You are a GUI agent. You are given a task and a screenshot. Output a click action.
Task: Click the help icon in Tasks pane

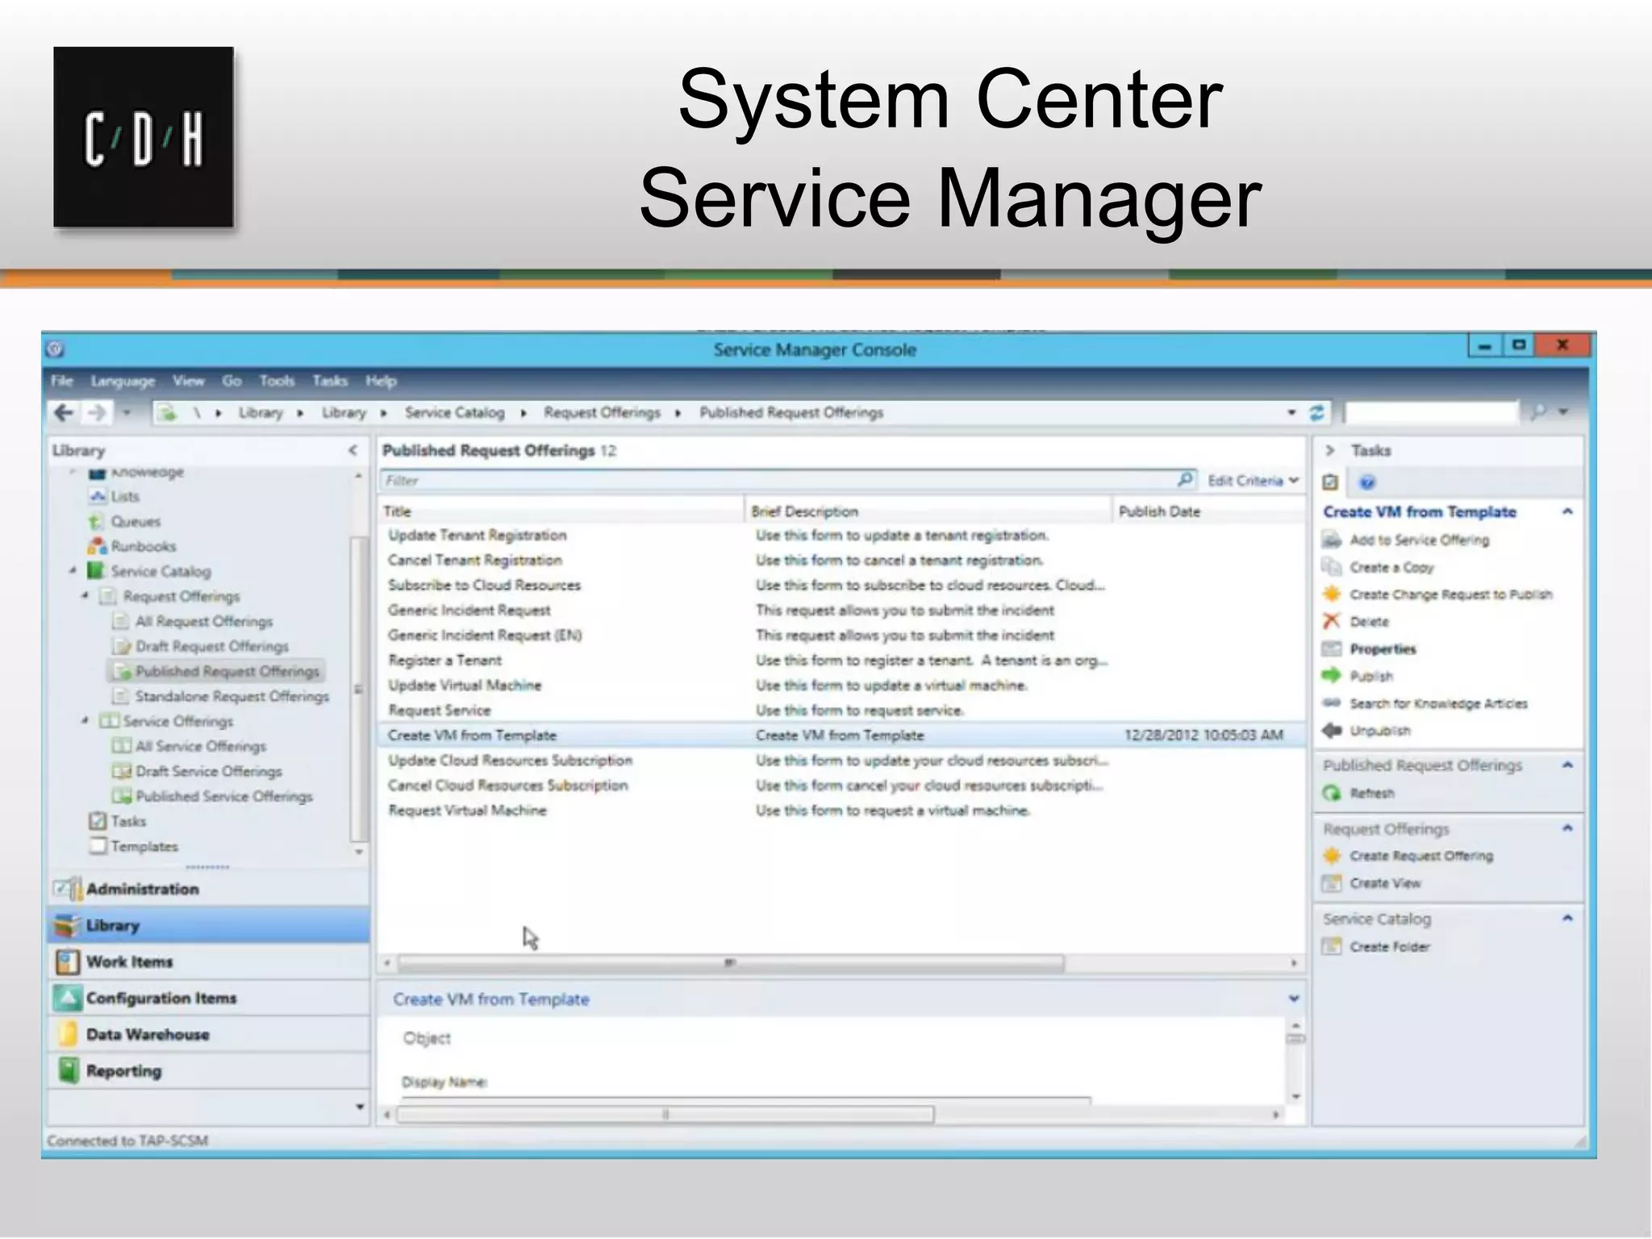1366,482
